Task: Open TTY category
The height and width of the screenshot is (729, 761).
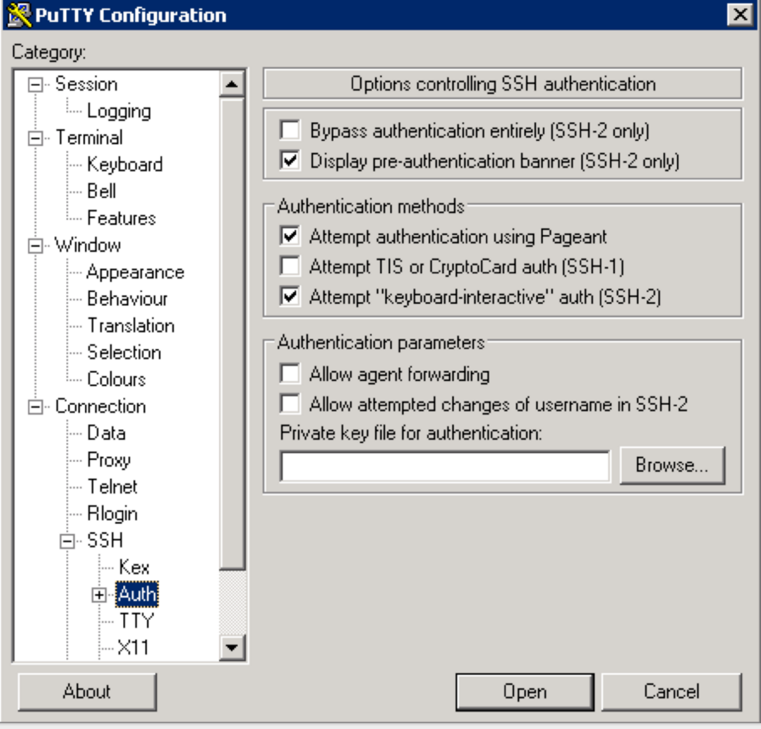Action: point(136,621)
